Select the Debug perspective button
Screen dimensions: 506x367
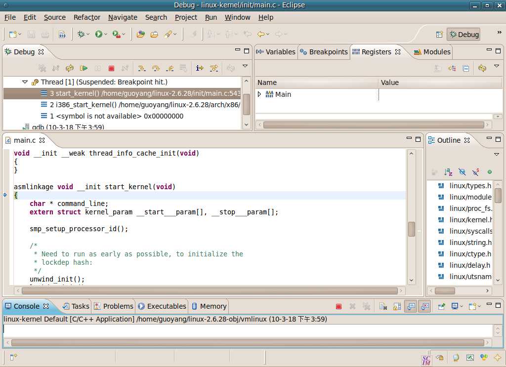pos(464,34)
